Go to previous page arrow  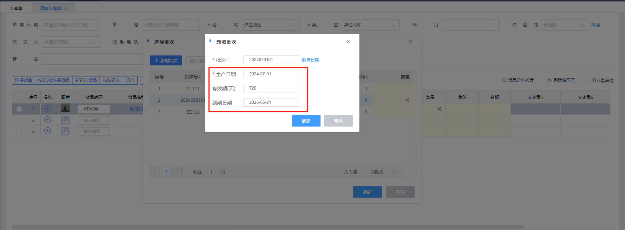155,171
